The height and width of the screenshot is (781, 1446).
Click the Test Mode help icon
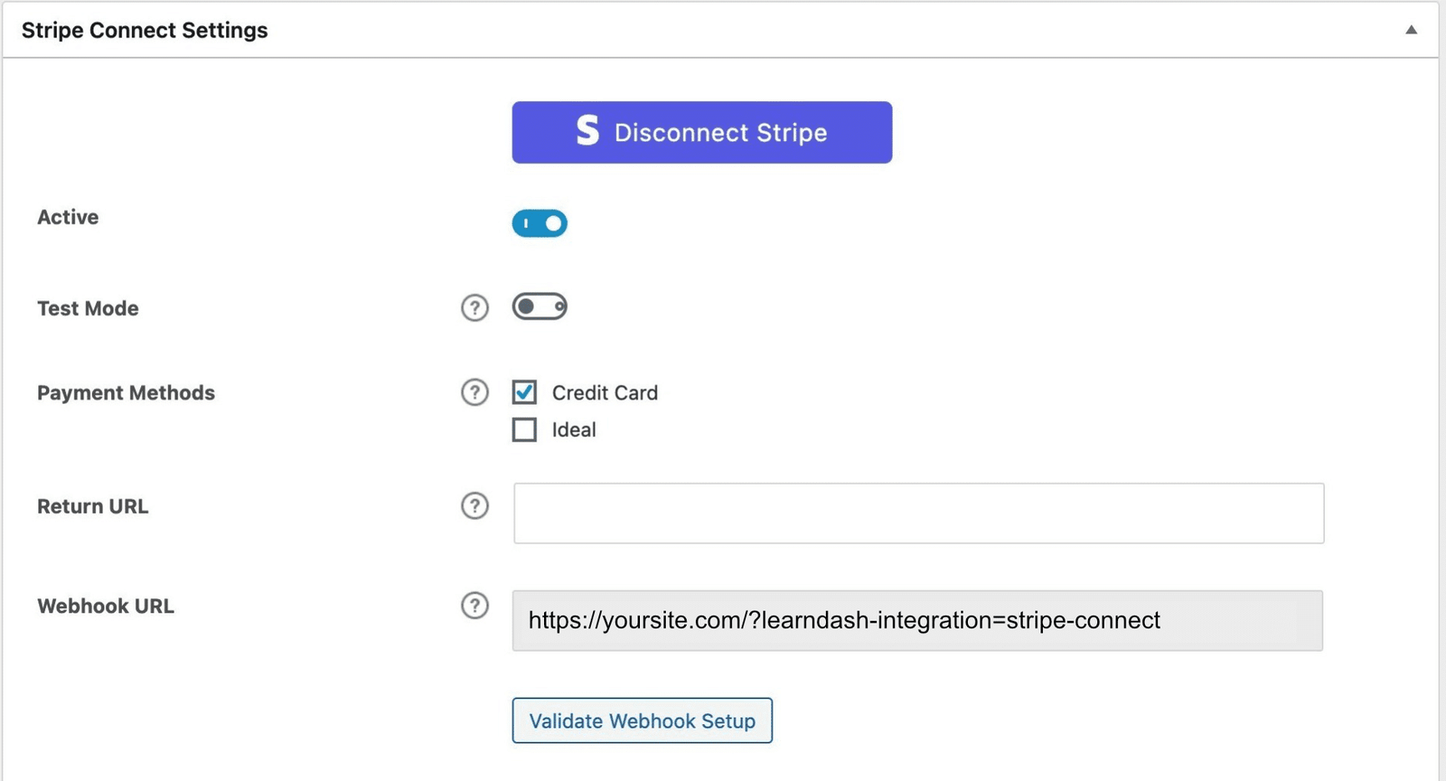click(x=474, y=308)
